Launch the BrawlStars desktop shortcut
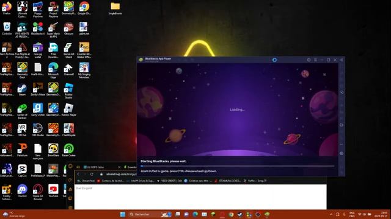 [53, 151]
